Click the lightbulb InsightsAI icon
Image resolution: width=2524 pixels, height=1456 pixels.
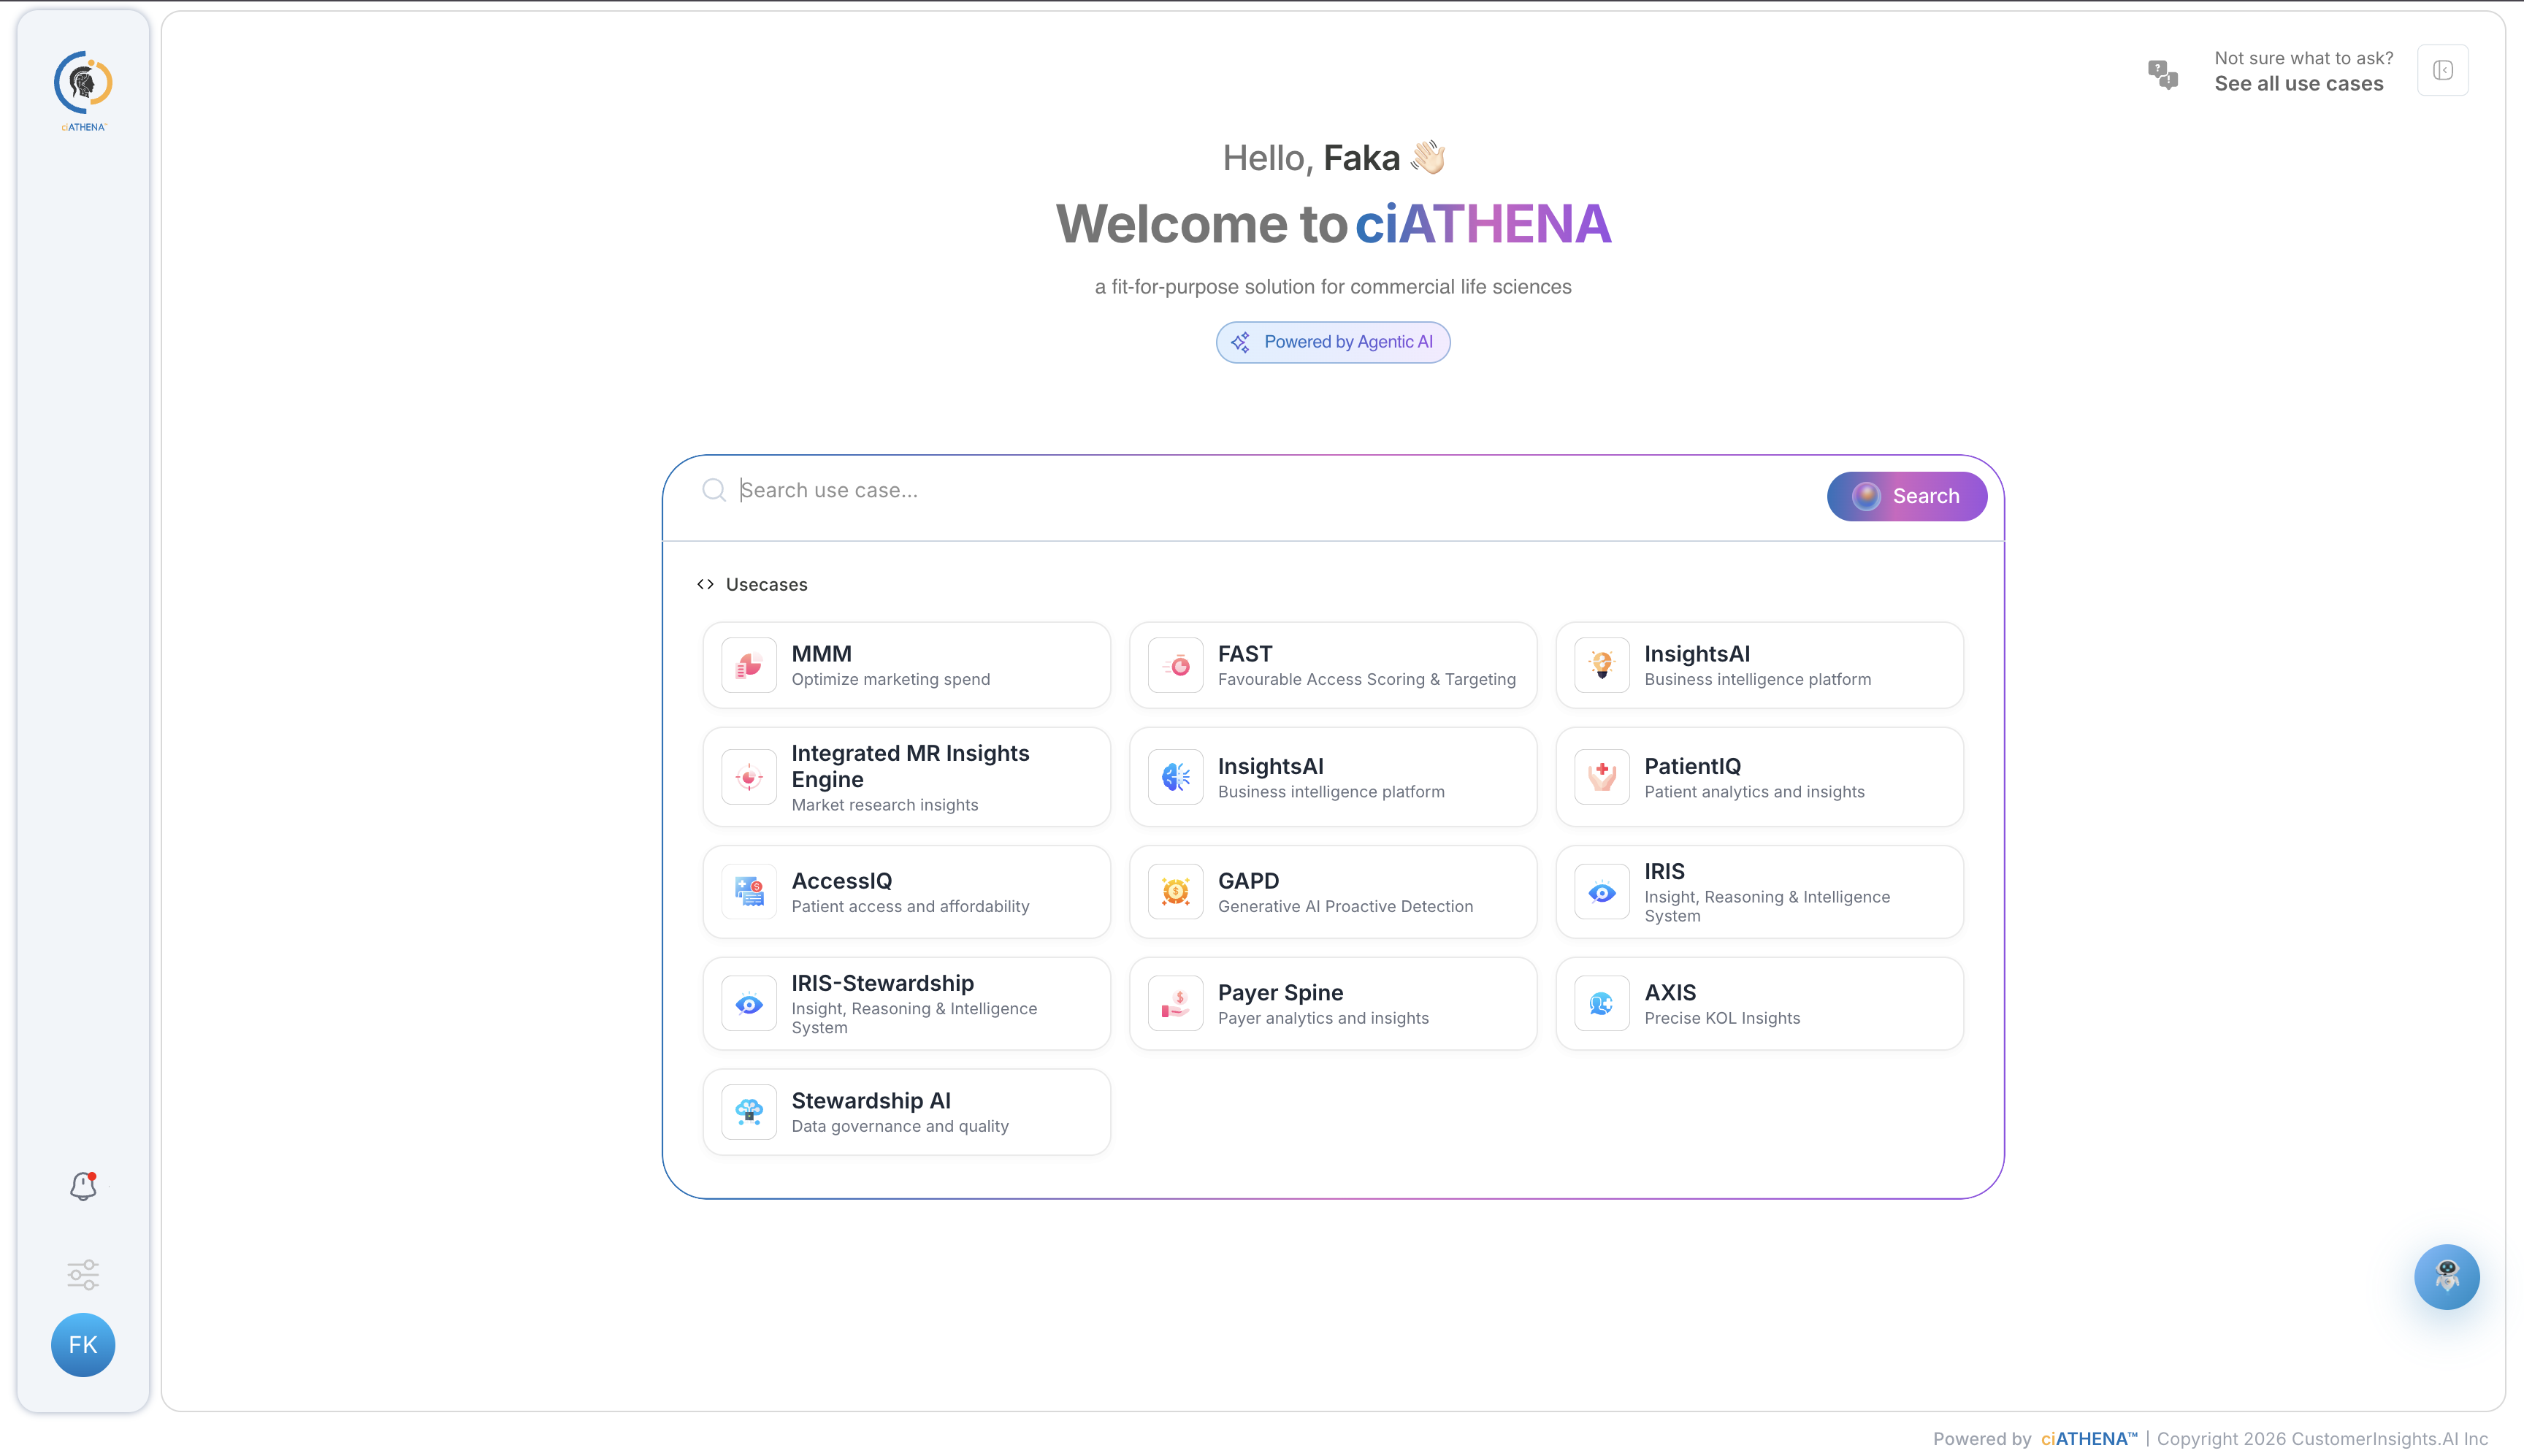1602,666
